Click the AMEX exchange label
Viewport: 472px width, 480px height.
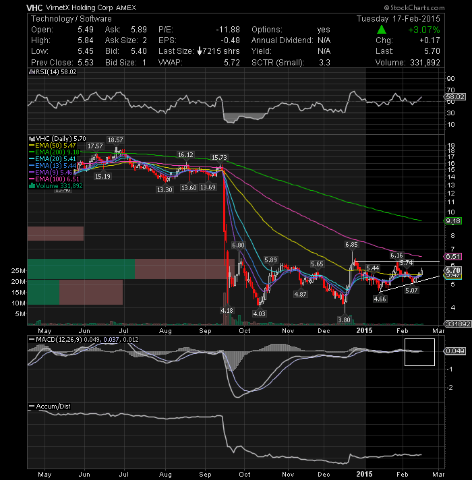click(126, 7)
